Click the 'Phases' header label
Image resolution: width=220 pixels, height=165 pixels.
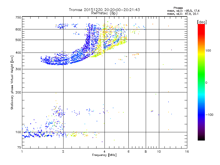point(178,8)
